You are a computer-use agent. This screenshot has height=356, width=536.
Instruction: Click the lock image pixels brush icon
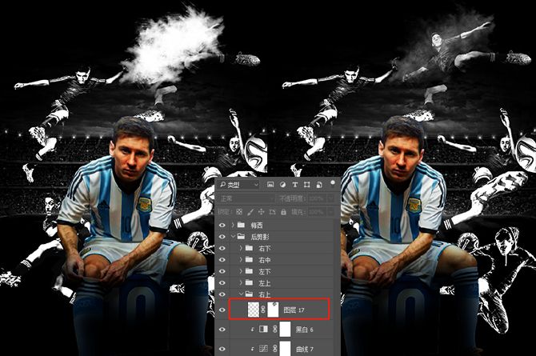tap(250, 212)
